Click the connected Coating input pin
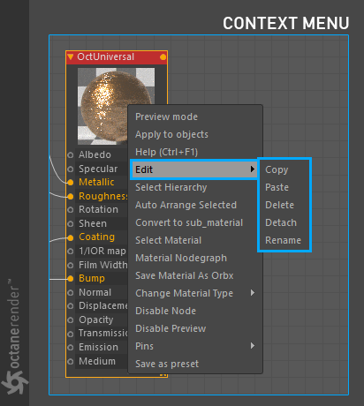 70,237
